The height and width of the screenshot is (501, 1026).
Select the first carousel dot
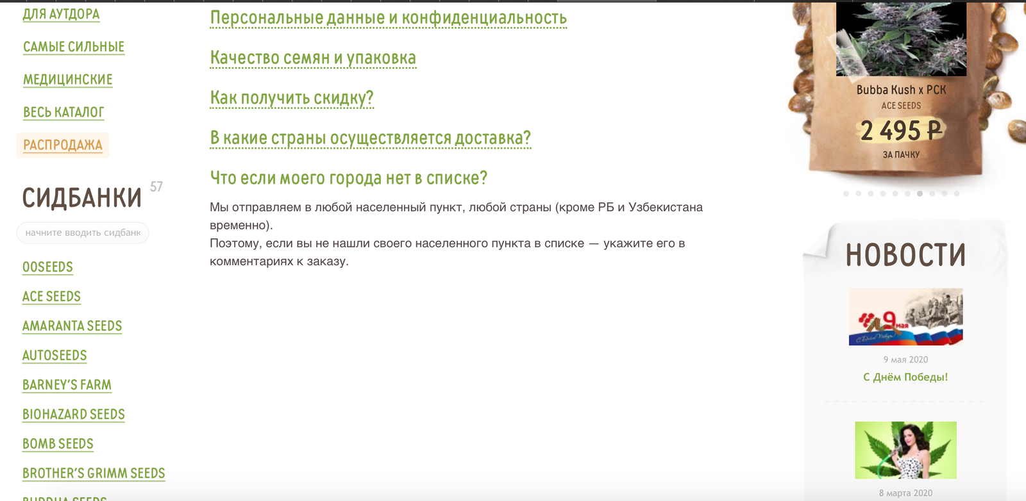point(846,193)
